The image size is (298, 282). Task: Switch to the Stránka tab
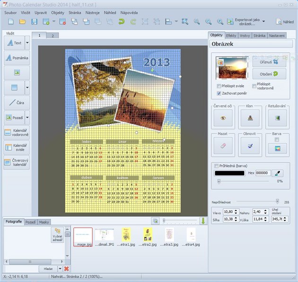click(259, 35)
